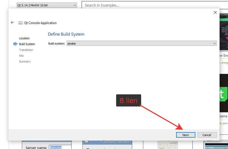
Task: Select the Location wizard step
Action: pyautogui.click(x=24, y=38)
